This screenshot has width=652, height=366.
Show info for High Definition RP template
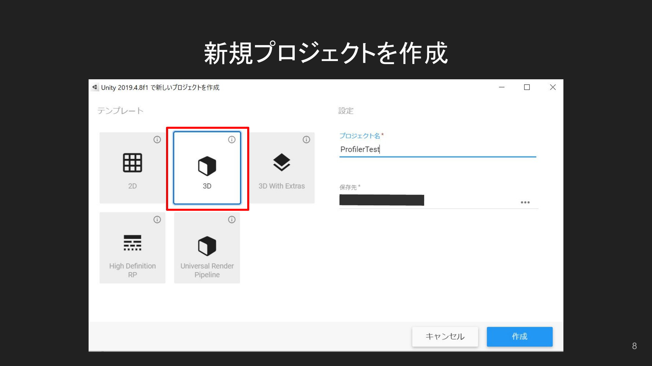(x=157, y=220)
